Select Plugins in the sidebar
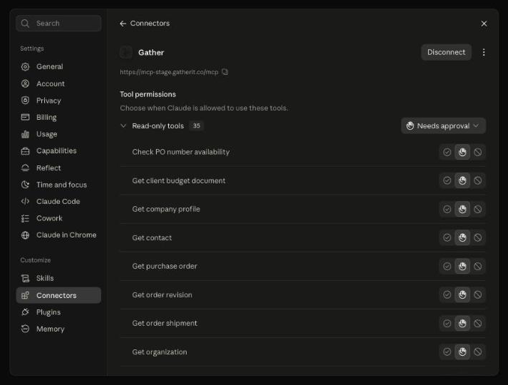 click(x=58, y=312)
